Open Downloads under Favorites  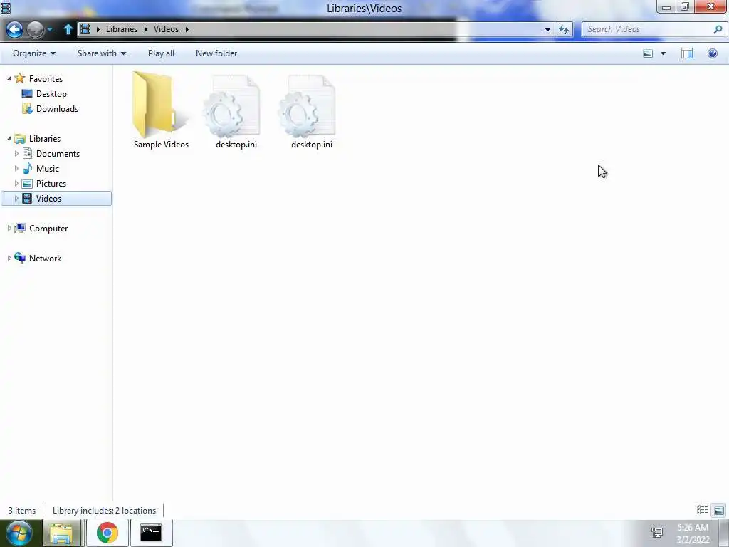(57, 109)
